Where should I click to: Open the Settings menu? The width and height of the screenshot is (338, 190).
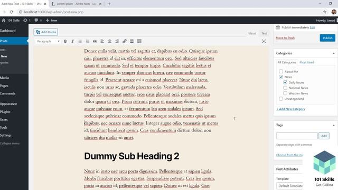click(6, 135)
